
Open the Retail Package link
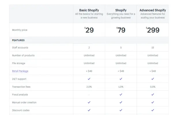coord(20,71)
